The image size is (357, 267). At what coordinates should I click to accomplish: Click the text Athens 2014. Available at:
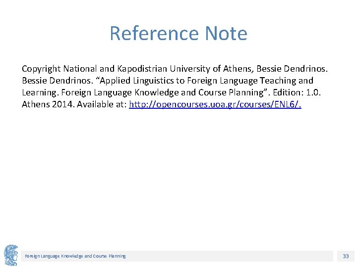74,104
